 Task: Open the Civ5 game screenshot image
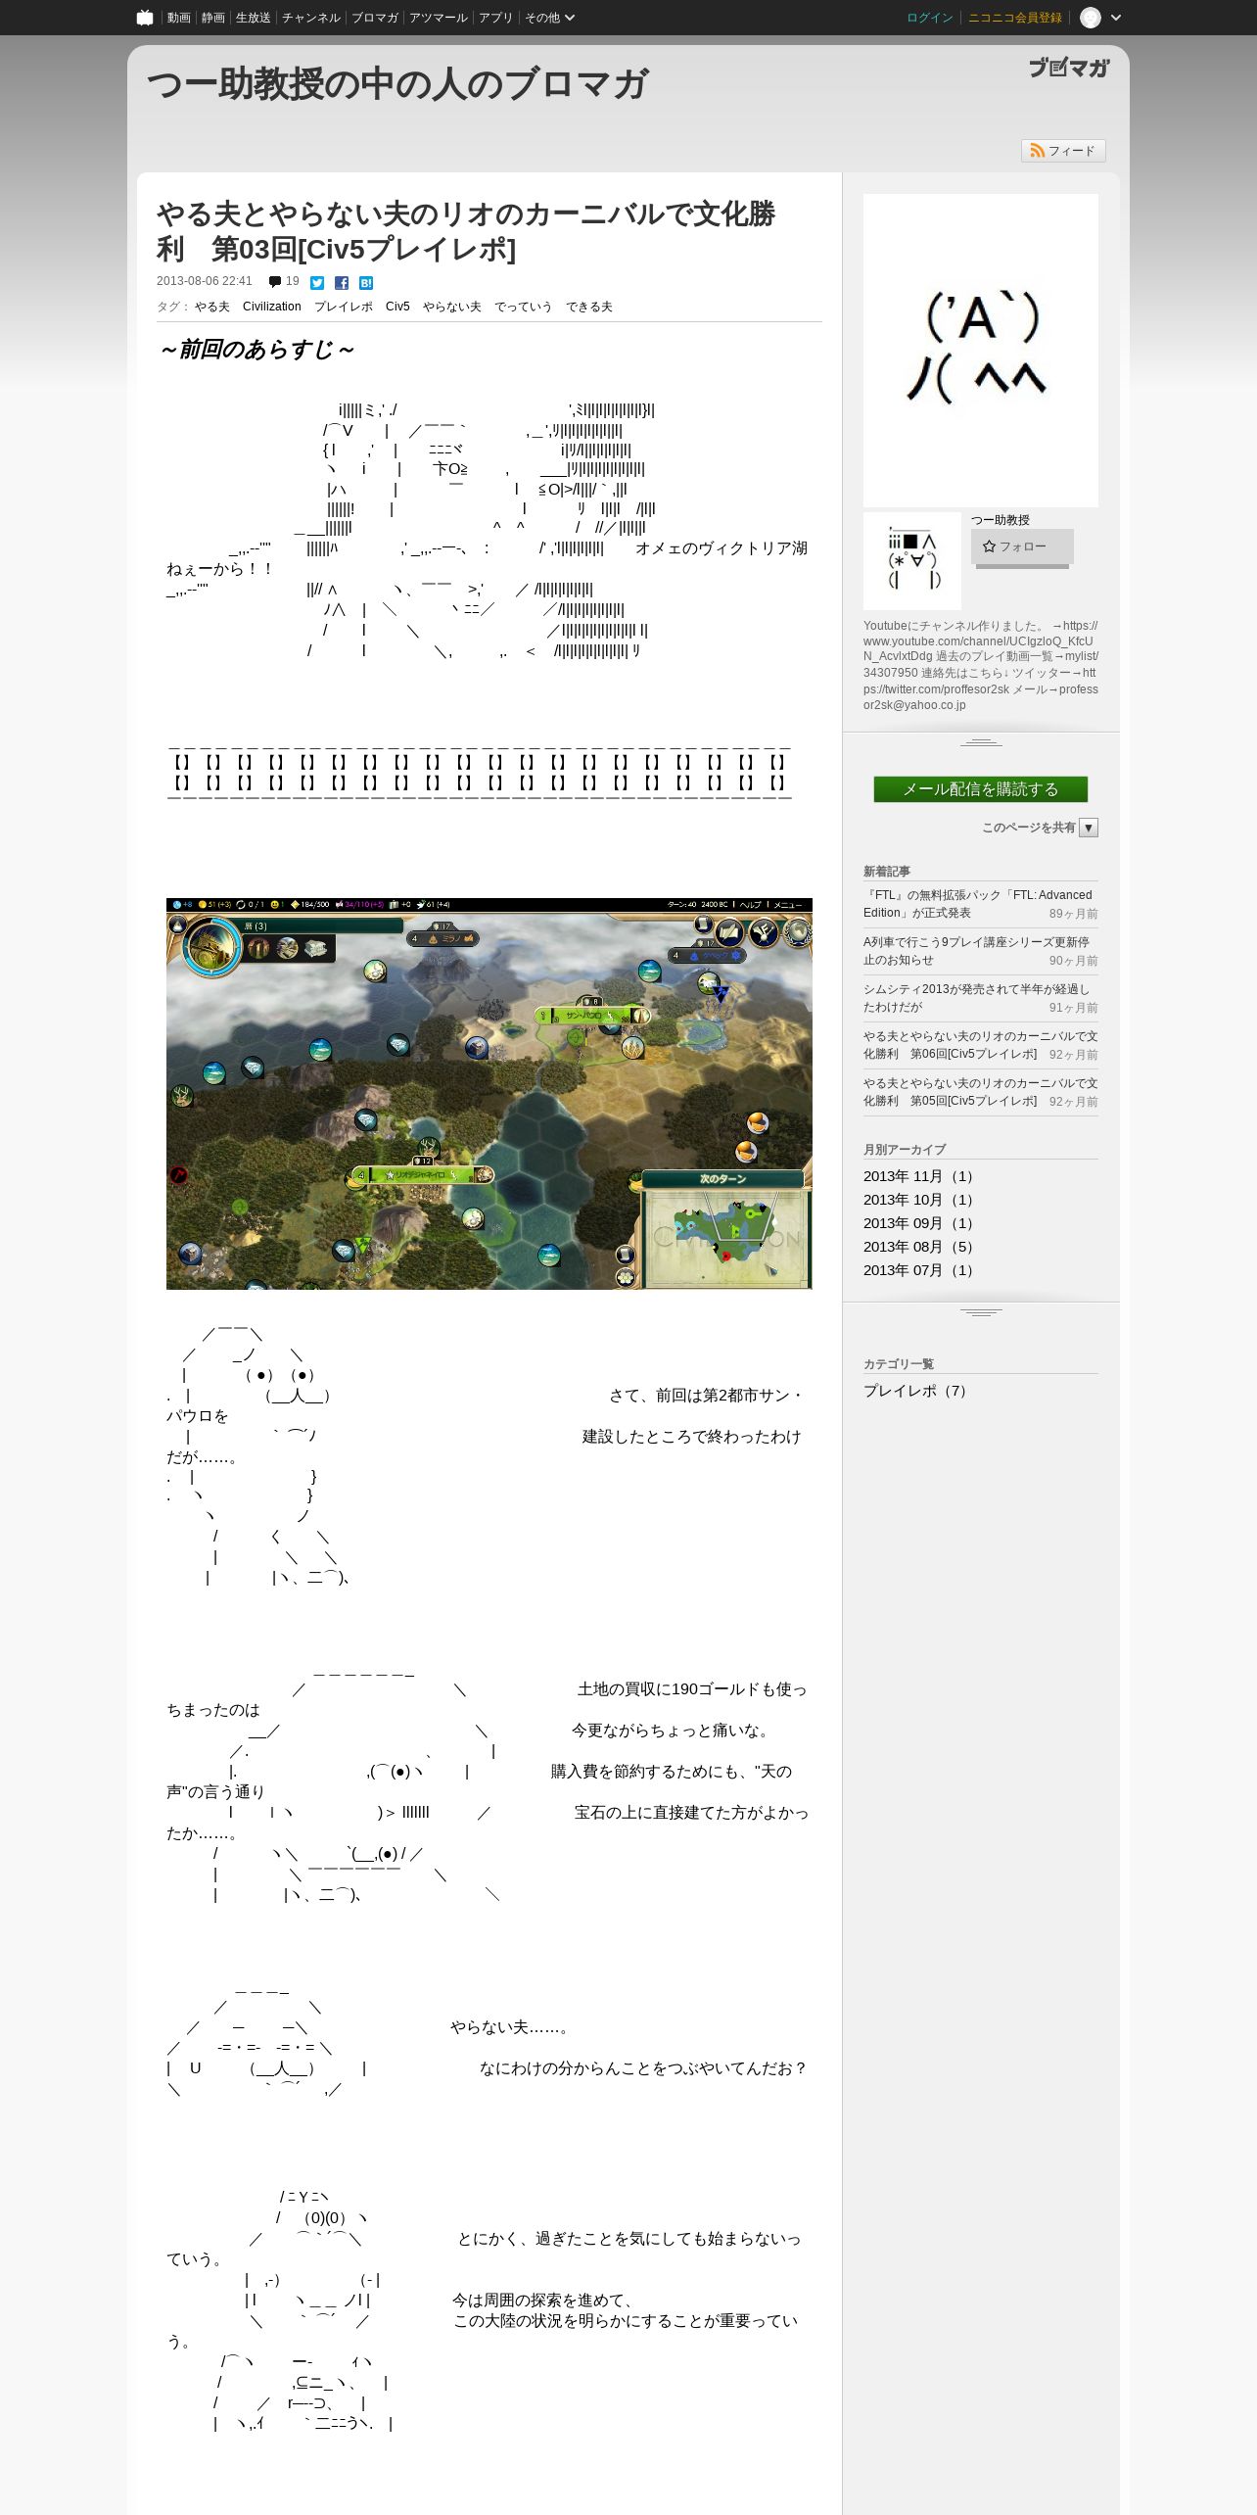click(489, 1094)
